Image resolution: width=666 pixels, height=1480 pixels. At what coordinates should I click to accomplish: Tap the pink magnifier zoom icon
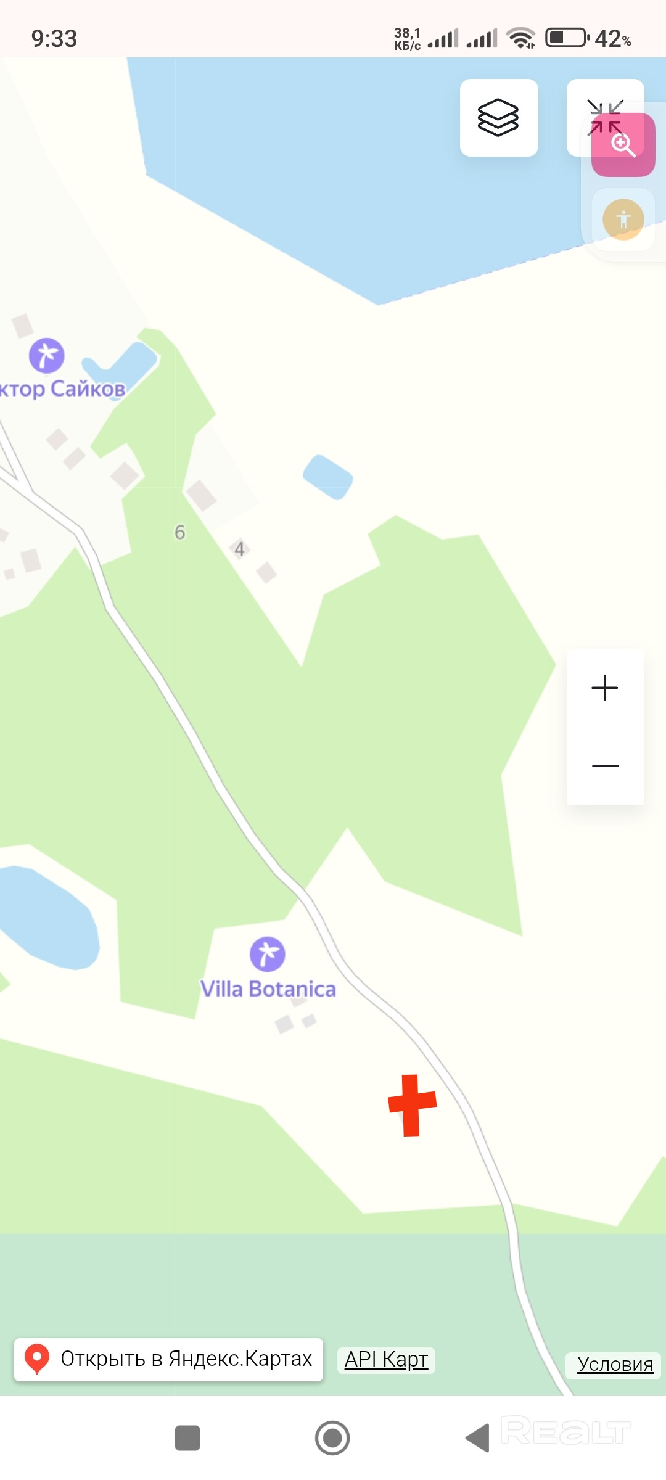[x=623, y=145]
